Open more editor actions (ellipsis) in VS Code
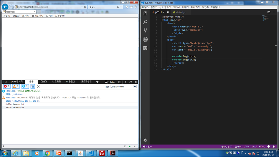Screen dimensions: 279x157 274,12
